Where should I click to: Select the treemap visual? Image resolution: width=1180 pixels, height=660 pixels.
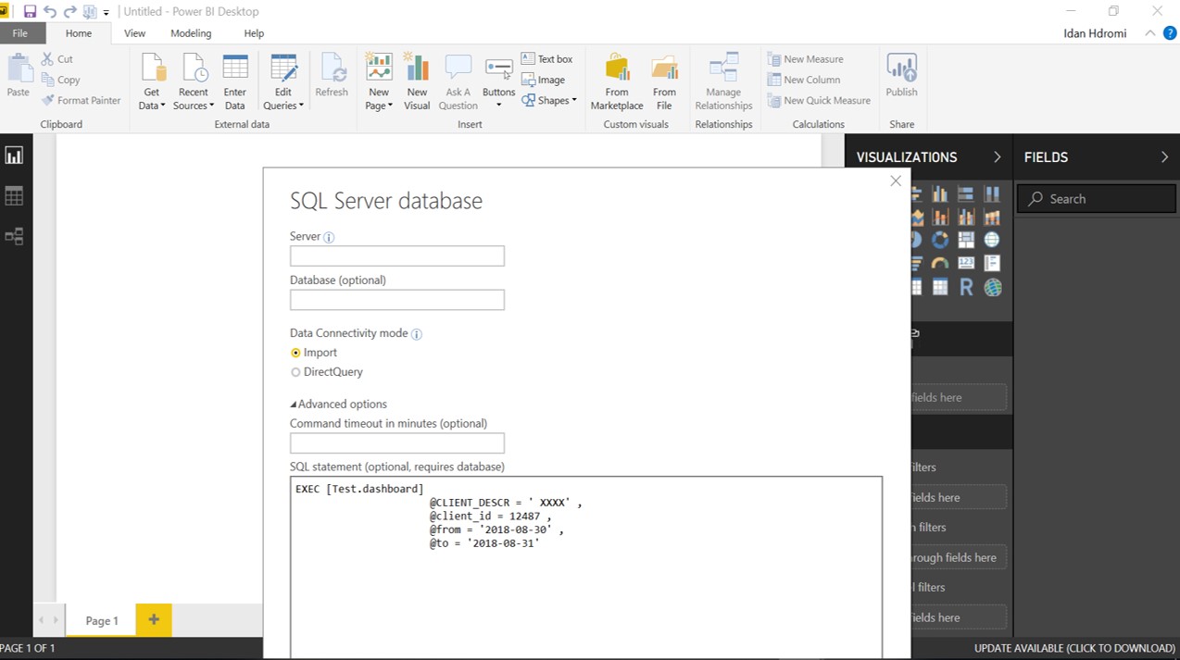[966, 240]
